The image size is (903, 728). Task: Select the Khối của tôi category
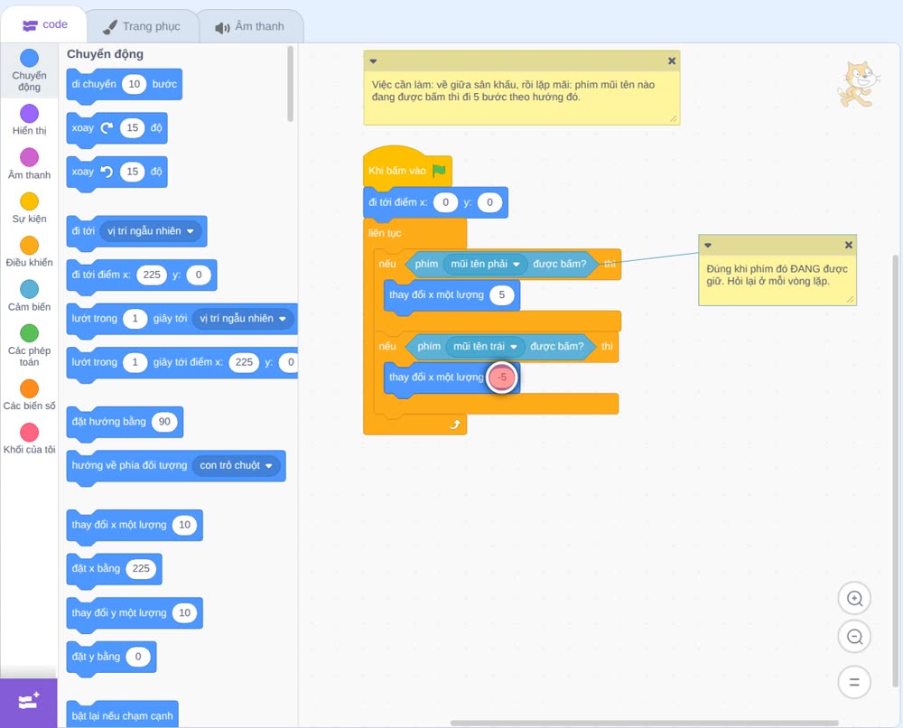point(30,438)
